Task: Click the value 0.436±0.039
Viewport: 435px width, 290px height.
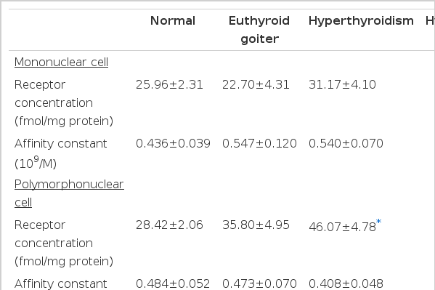Action: (173, 144)
